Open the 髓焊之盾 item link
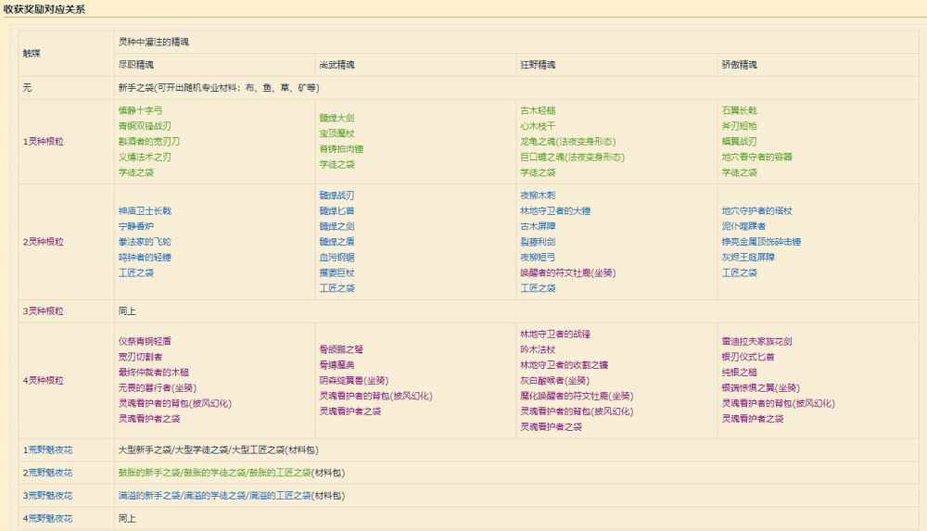Screen dimensions: 927x531 pos(337,242)
